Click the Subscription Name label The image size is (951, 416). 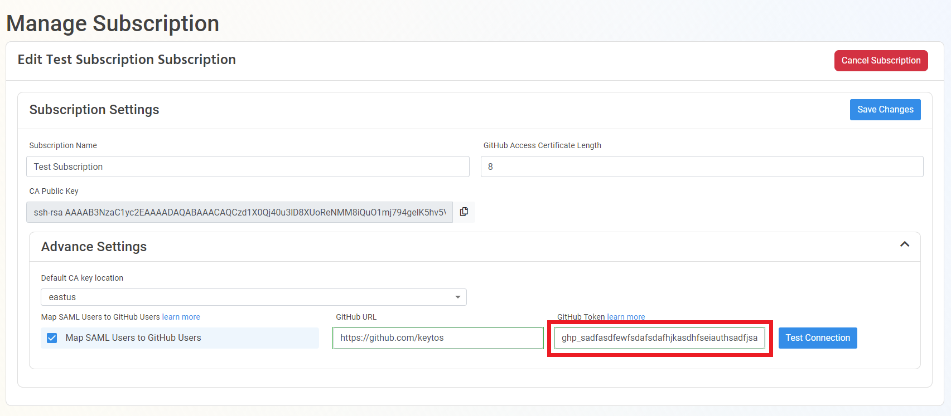tap(63, 145)
